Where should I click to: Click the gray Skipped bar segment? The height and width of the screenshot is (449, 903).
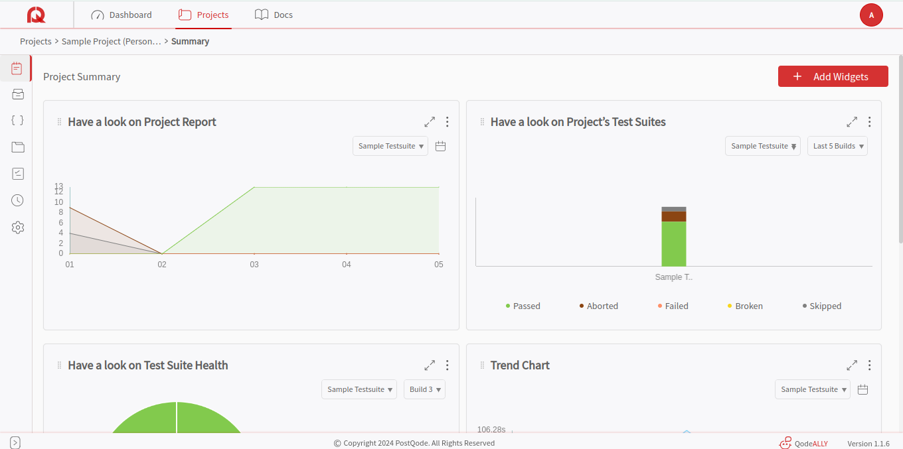coord(674,209)
